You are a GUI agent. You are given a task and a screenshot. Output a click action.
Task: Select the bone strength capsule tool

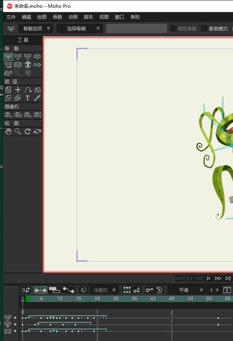point(18,65)
